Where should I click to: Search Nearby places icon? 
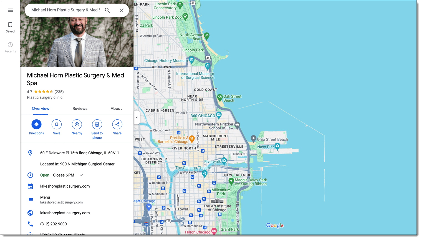(x=77, y=125)
